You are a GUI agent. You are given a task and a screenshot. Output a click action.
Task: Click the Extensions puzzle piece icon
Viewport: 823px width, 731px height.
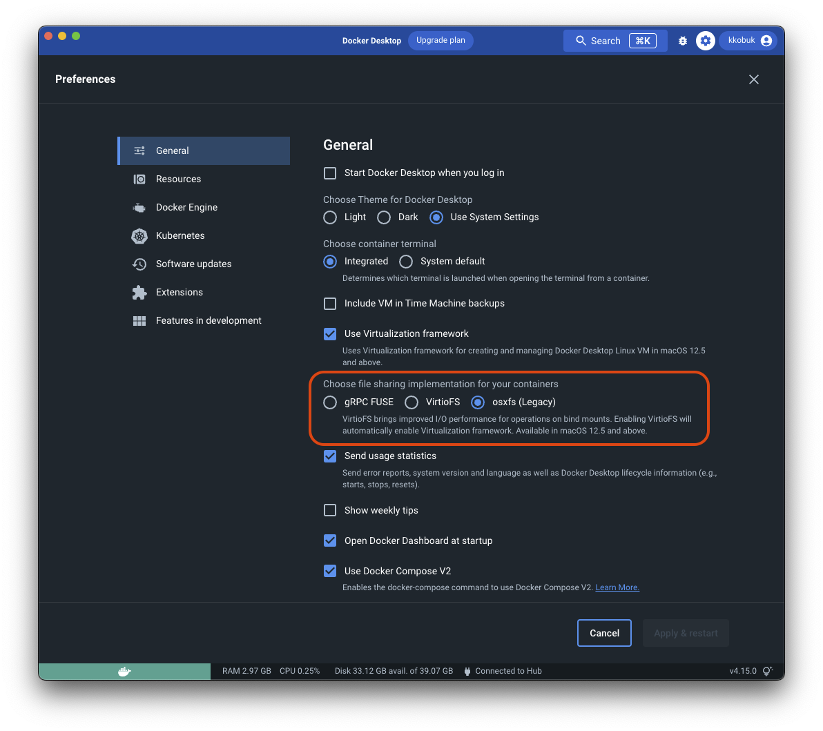139,292
